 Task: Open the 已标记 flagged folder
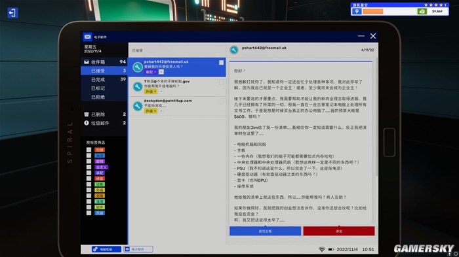click(104, 88)
